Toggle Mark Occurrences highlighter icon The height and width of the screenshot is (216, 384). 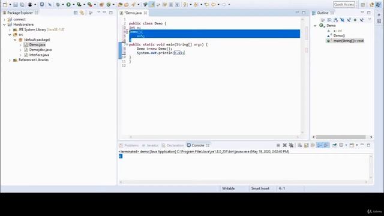click(152, 4)
